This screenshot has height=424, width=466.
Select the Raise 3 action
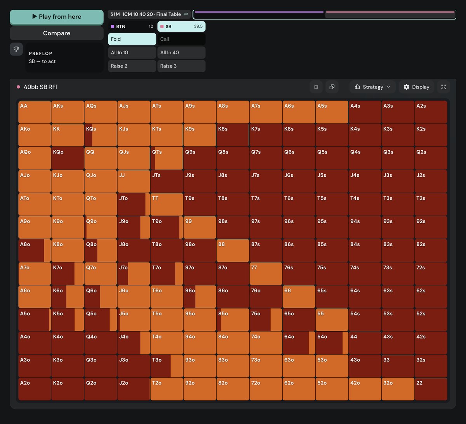181,66
